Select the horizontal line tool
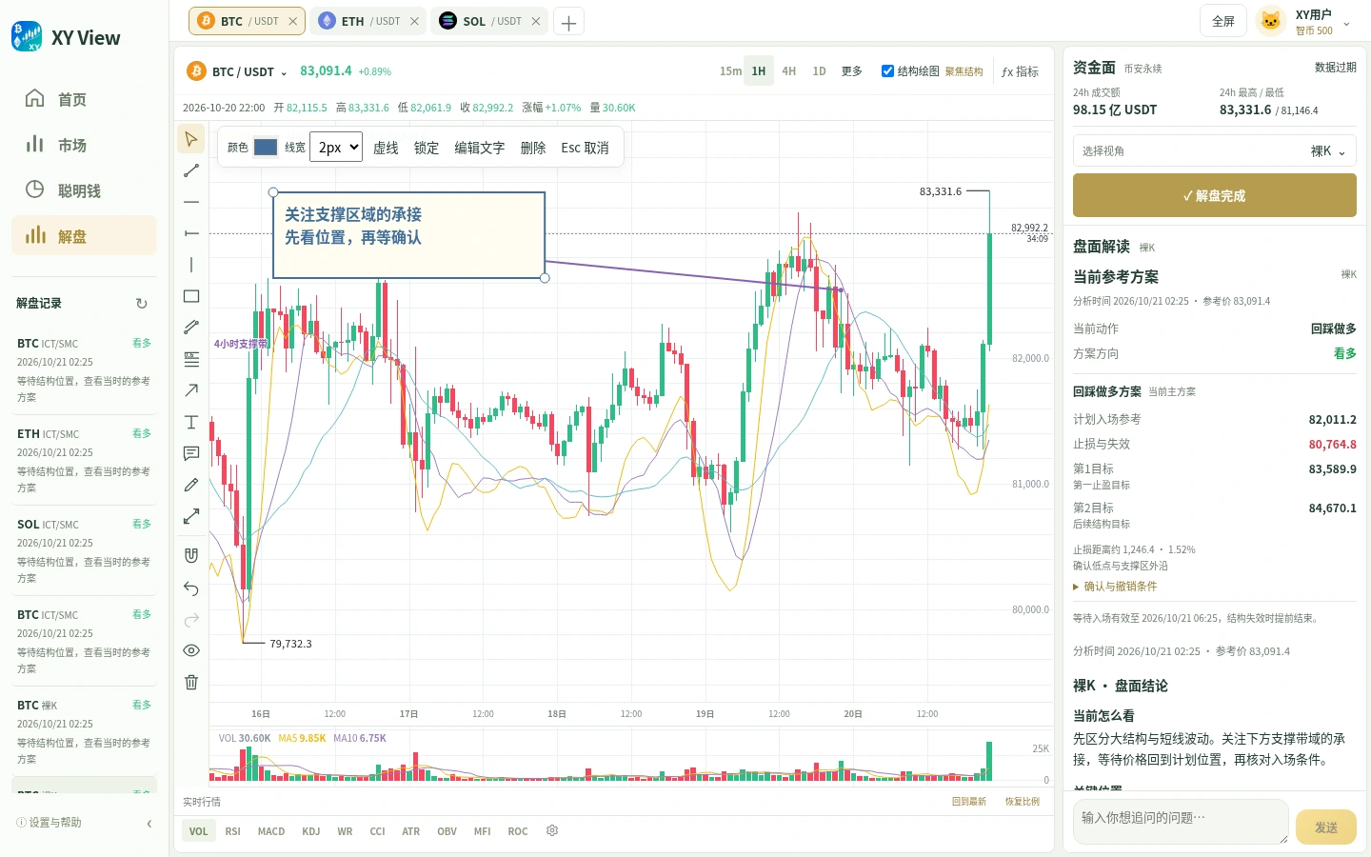Viewport: 1371px width, 857px height. click(191, 202)
